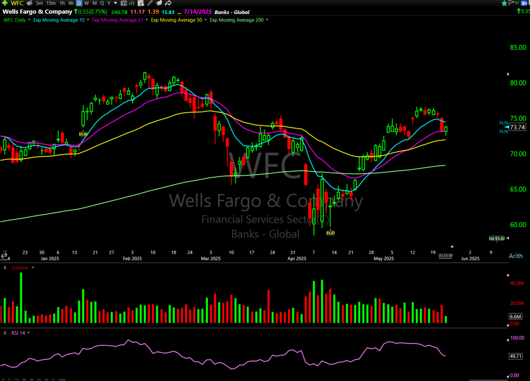Close the RSI 14 pane with its X
Image resolution: width=530 pixels, height=381 pixels.
pyautogui.click(x=5, y=333)
